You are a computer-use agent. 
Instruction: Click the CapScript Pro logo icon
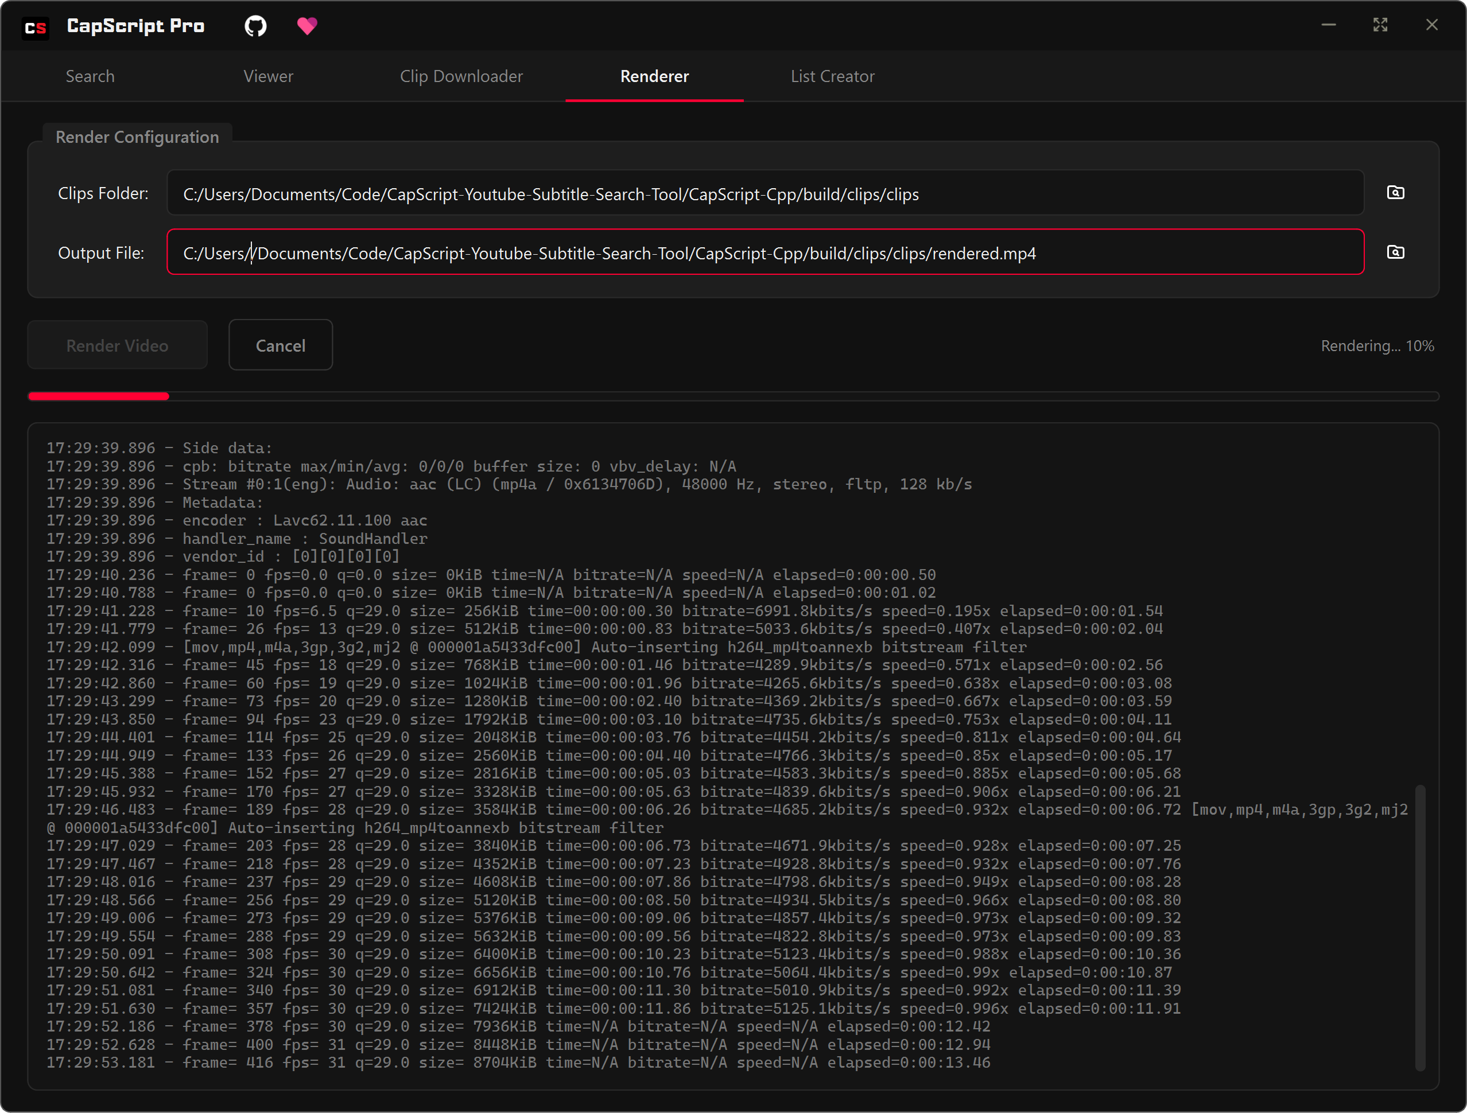click(x=35, y=27)
